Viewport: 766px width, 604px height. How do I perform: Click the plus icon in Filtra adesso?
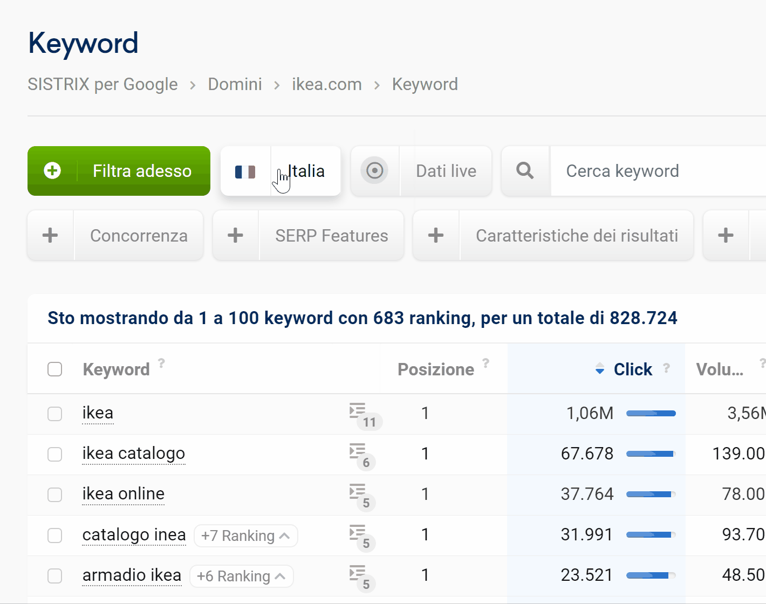click(52, 171)
